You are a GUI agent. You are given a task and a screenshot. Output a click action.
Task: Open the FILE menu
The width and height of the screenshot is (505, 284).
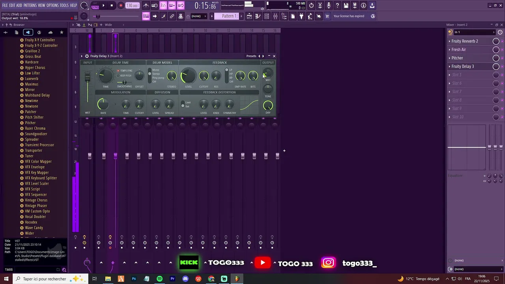pos(5,6)
